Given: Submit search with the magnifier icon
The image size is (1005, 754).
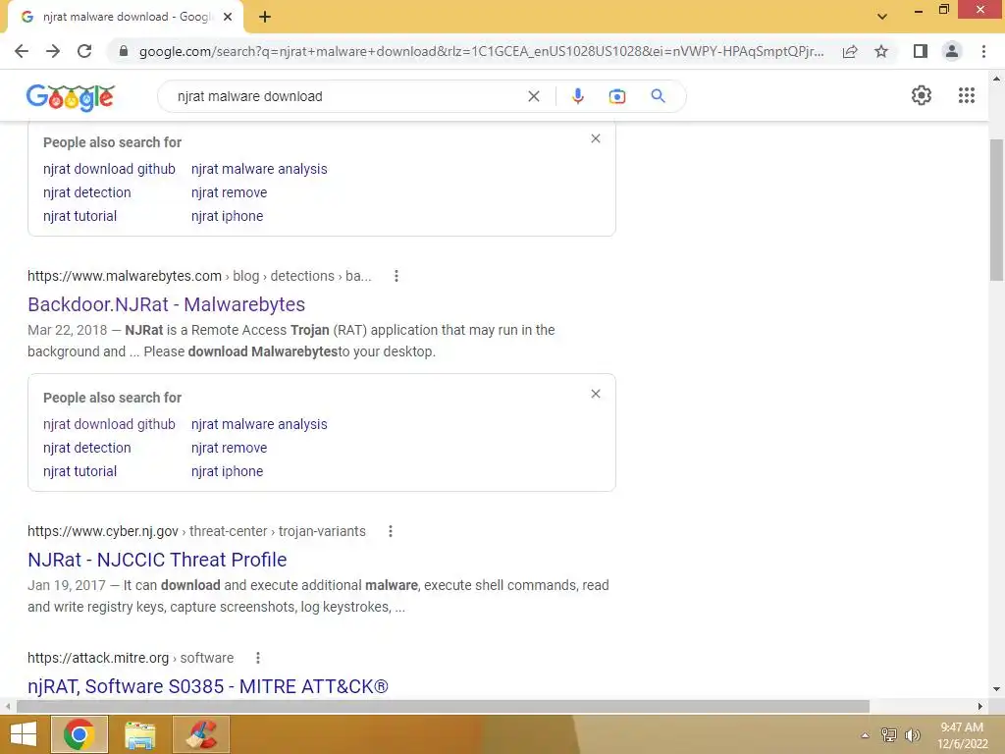Looking at the screenshot, I should coord(659,96).
